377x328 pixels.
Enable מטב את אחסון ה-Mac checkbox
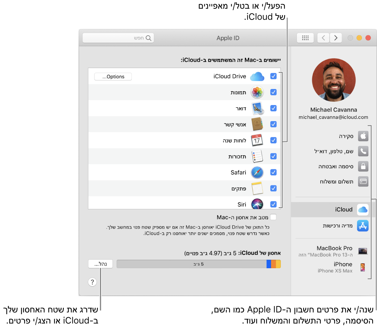point(273,217)
